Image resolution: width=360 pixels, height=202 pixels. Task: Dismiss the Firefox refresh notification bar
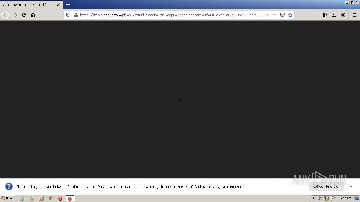click(x=351, y=187)
